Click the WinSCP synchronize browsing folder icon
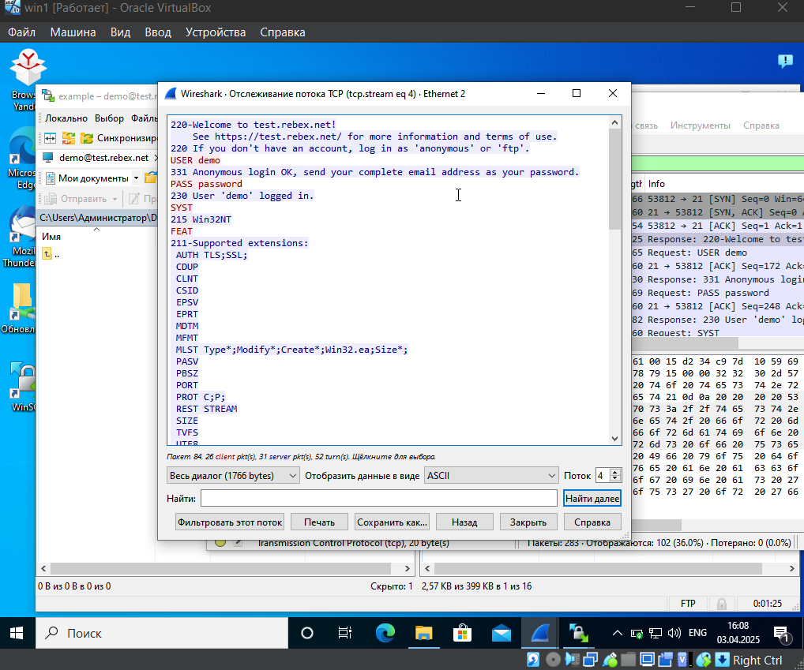The image size is (804, 670). pos(68,138)
